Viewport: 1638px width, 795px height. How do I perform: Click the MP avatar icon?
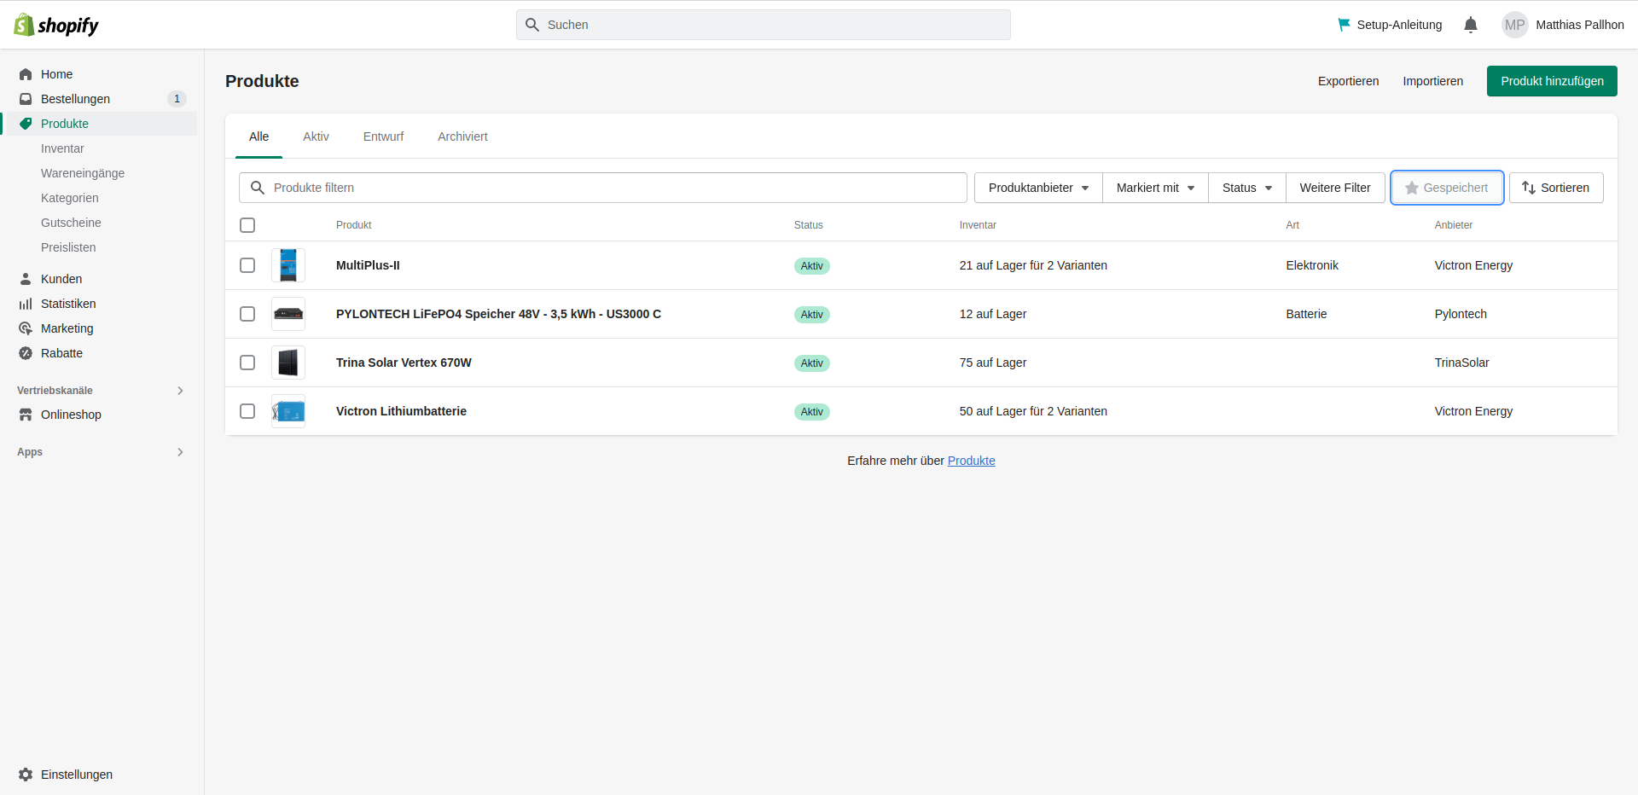click(1515, 25)
